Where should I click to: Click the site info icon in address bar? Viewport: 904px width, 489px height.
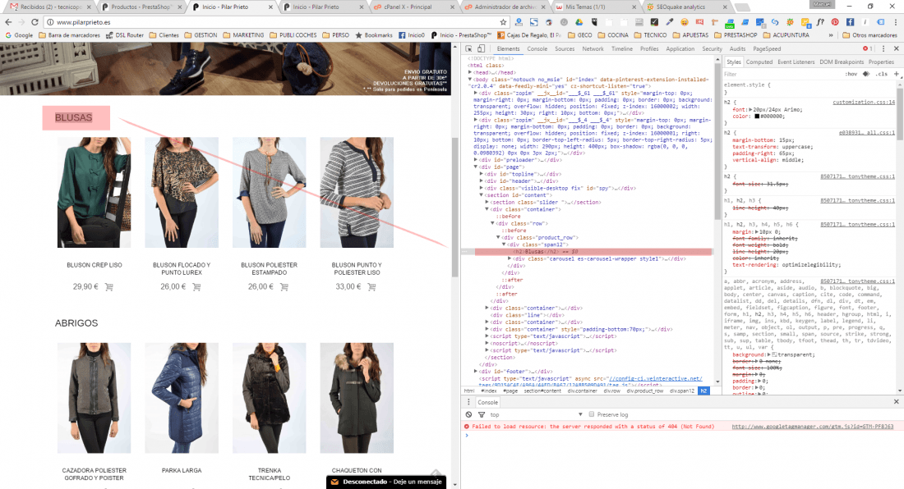[x=50, y=22]
